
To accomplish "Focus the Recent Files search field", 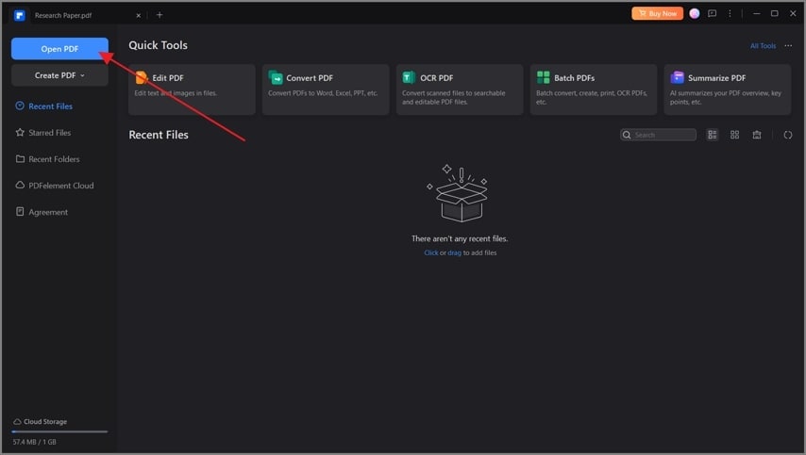I will pos(658,135).
